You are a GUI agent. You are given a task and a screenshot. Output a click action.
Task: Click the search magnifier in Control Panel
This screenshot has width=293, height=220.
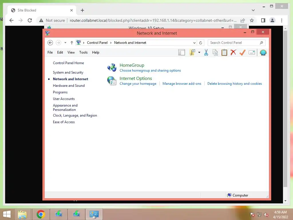tap(262, 43)
